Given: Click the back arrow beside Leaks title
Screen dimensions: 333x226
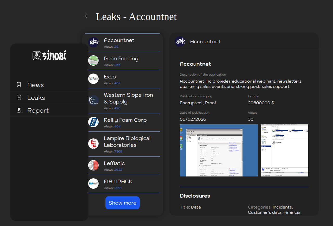Looking at the screenshot, I should [86, 16].
